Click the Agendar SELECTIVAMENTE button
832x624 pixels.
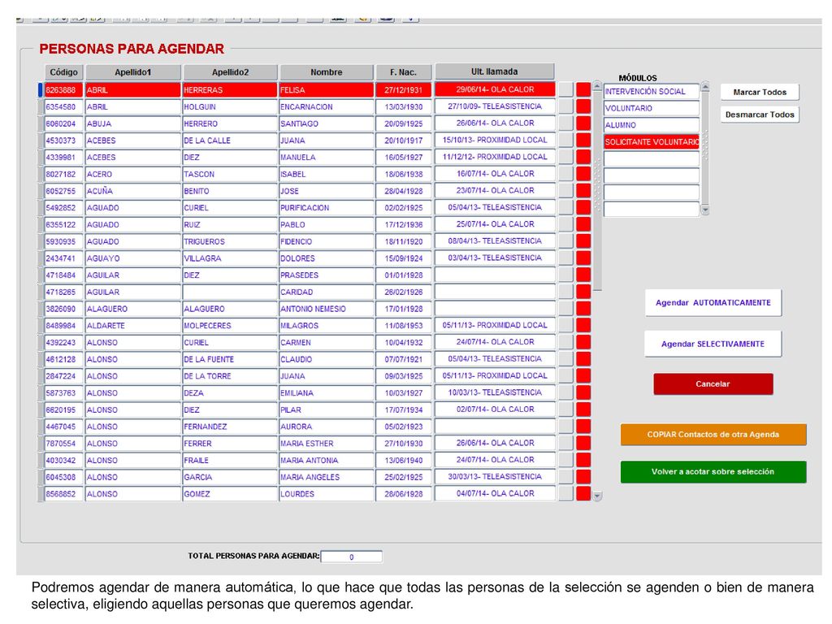[713, 344]
